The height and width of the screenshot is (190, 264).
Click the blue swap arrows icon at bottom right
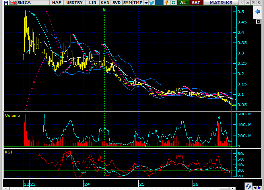[x=248, y=186]
